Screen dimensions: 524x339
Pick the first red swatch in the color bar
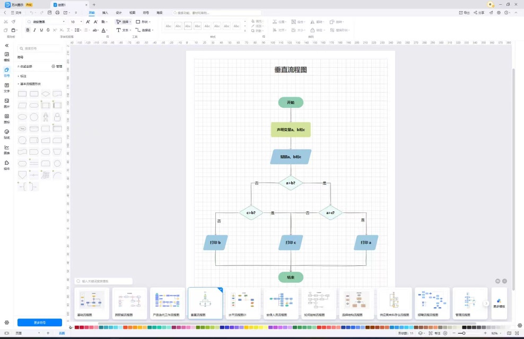click(77, 328)
